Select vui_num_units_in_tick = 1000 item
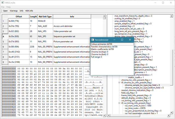This screenshot has height=119, width=175. pyautogui.click(x=138, y=106)
